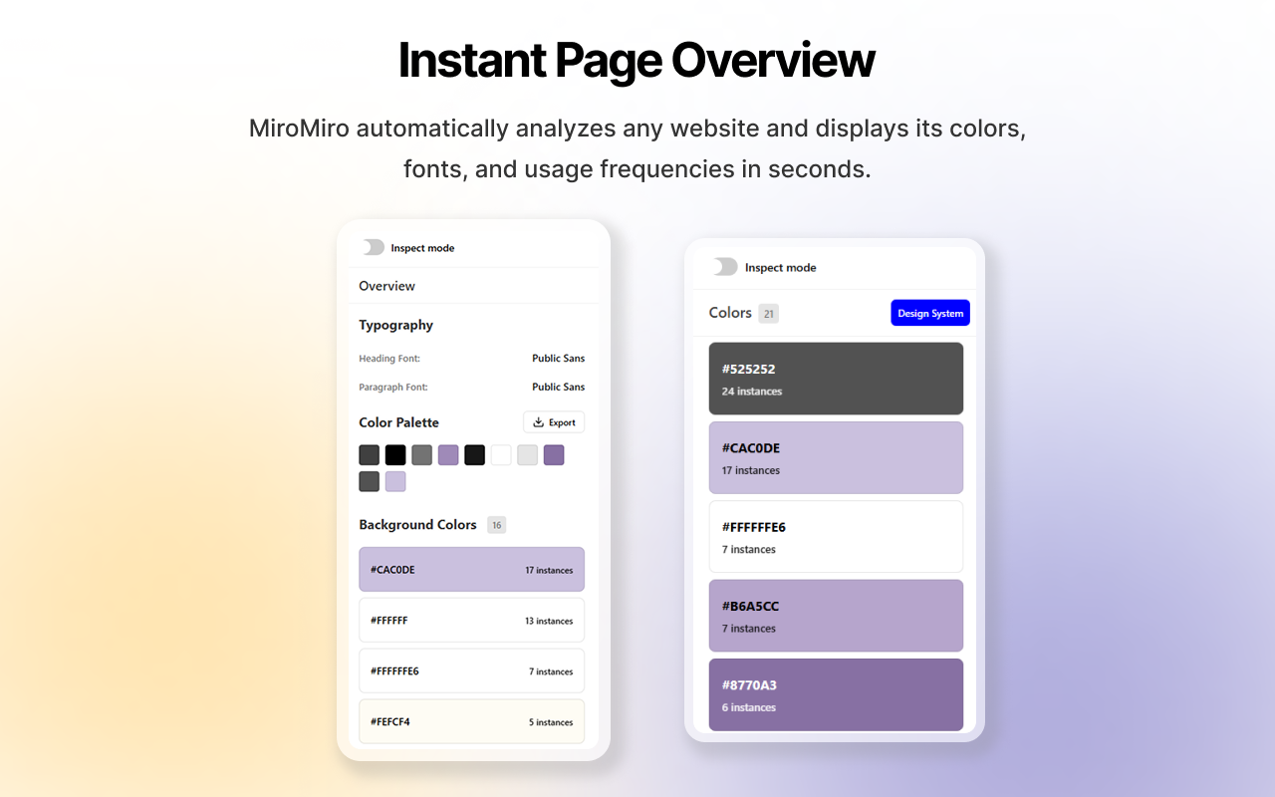Select the #FFFFFFE6 row in Background Colors

point(471,671)
